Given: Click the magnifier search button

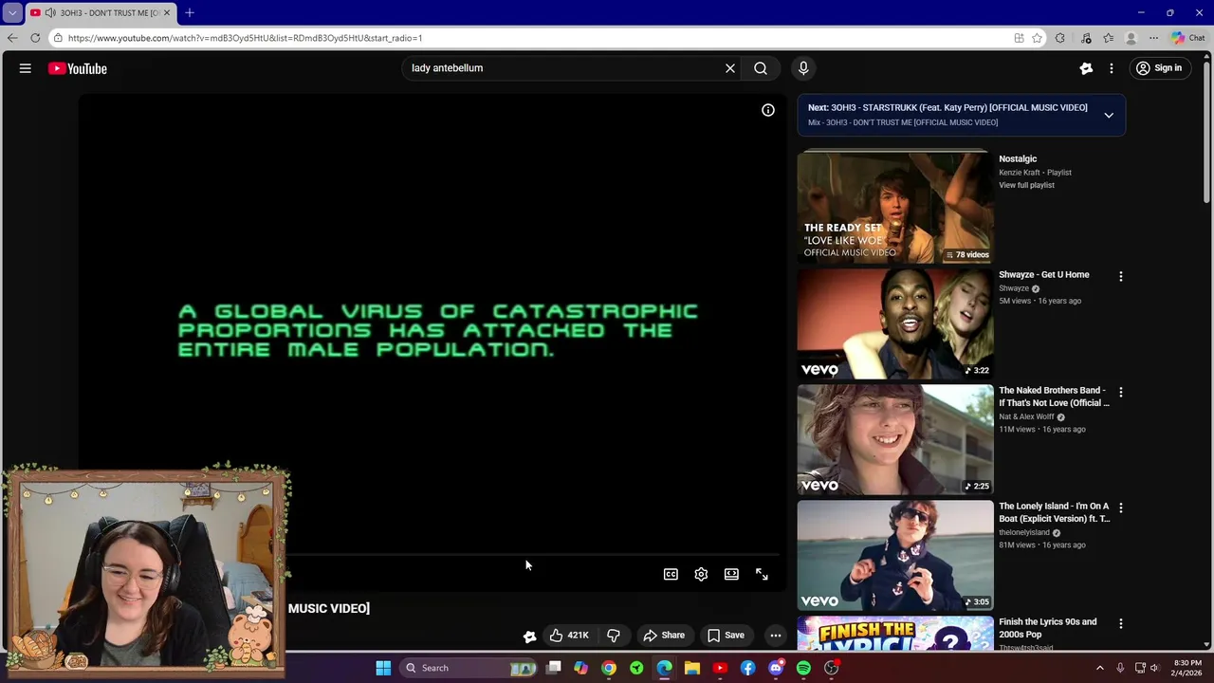Looking at the screenshot, I should (761, 68).
